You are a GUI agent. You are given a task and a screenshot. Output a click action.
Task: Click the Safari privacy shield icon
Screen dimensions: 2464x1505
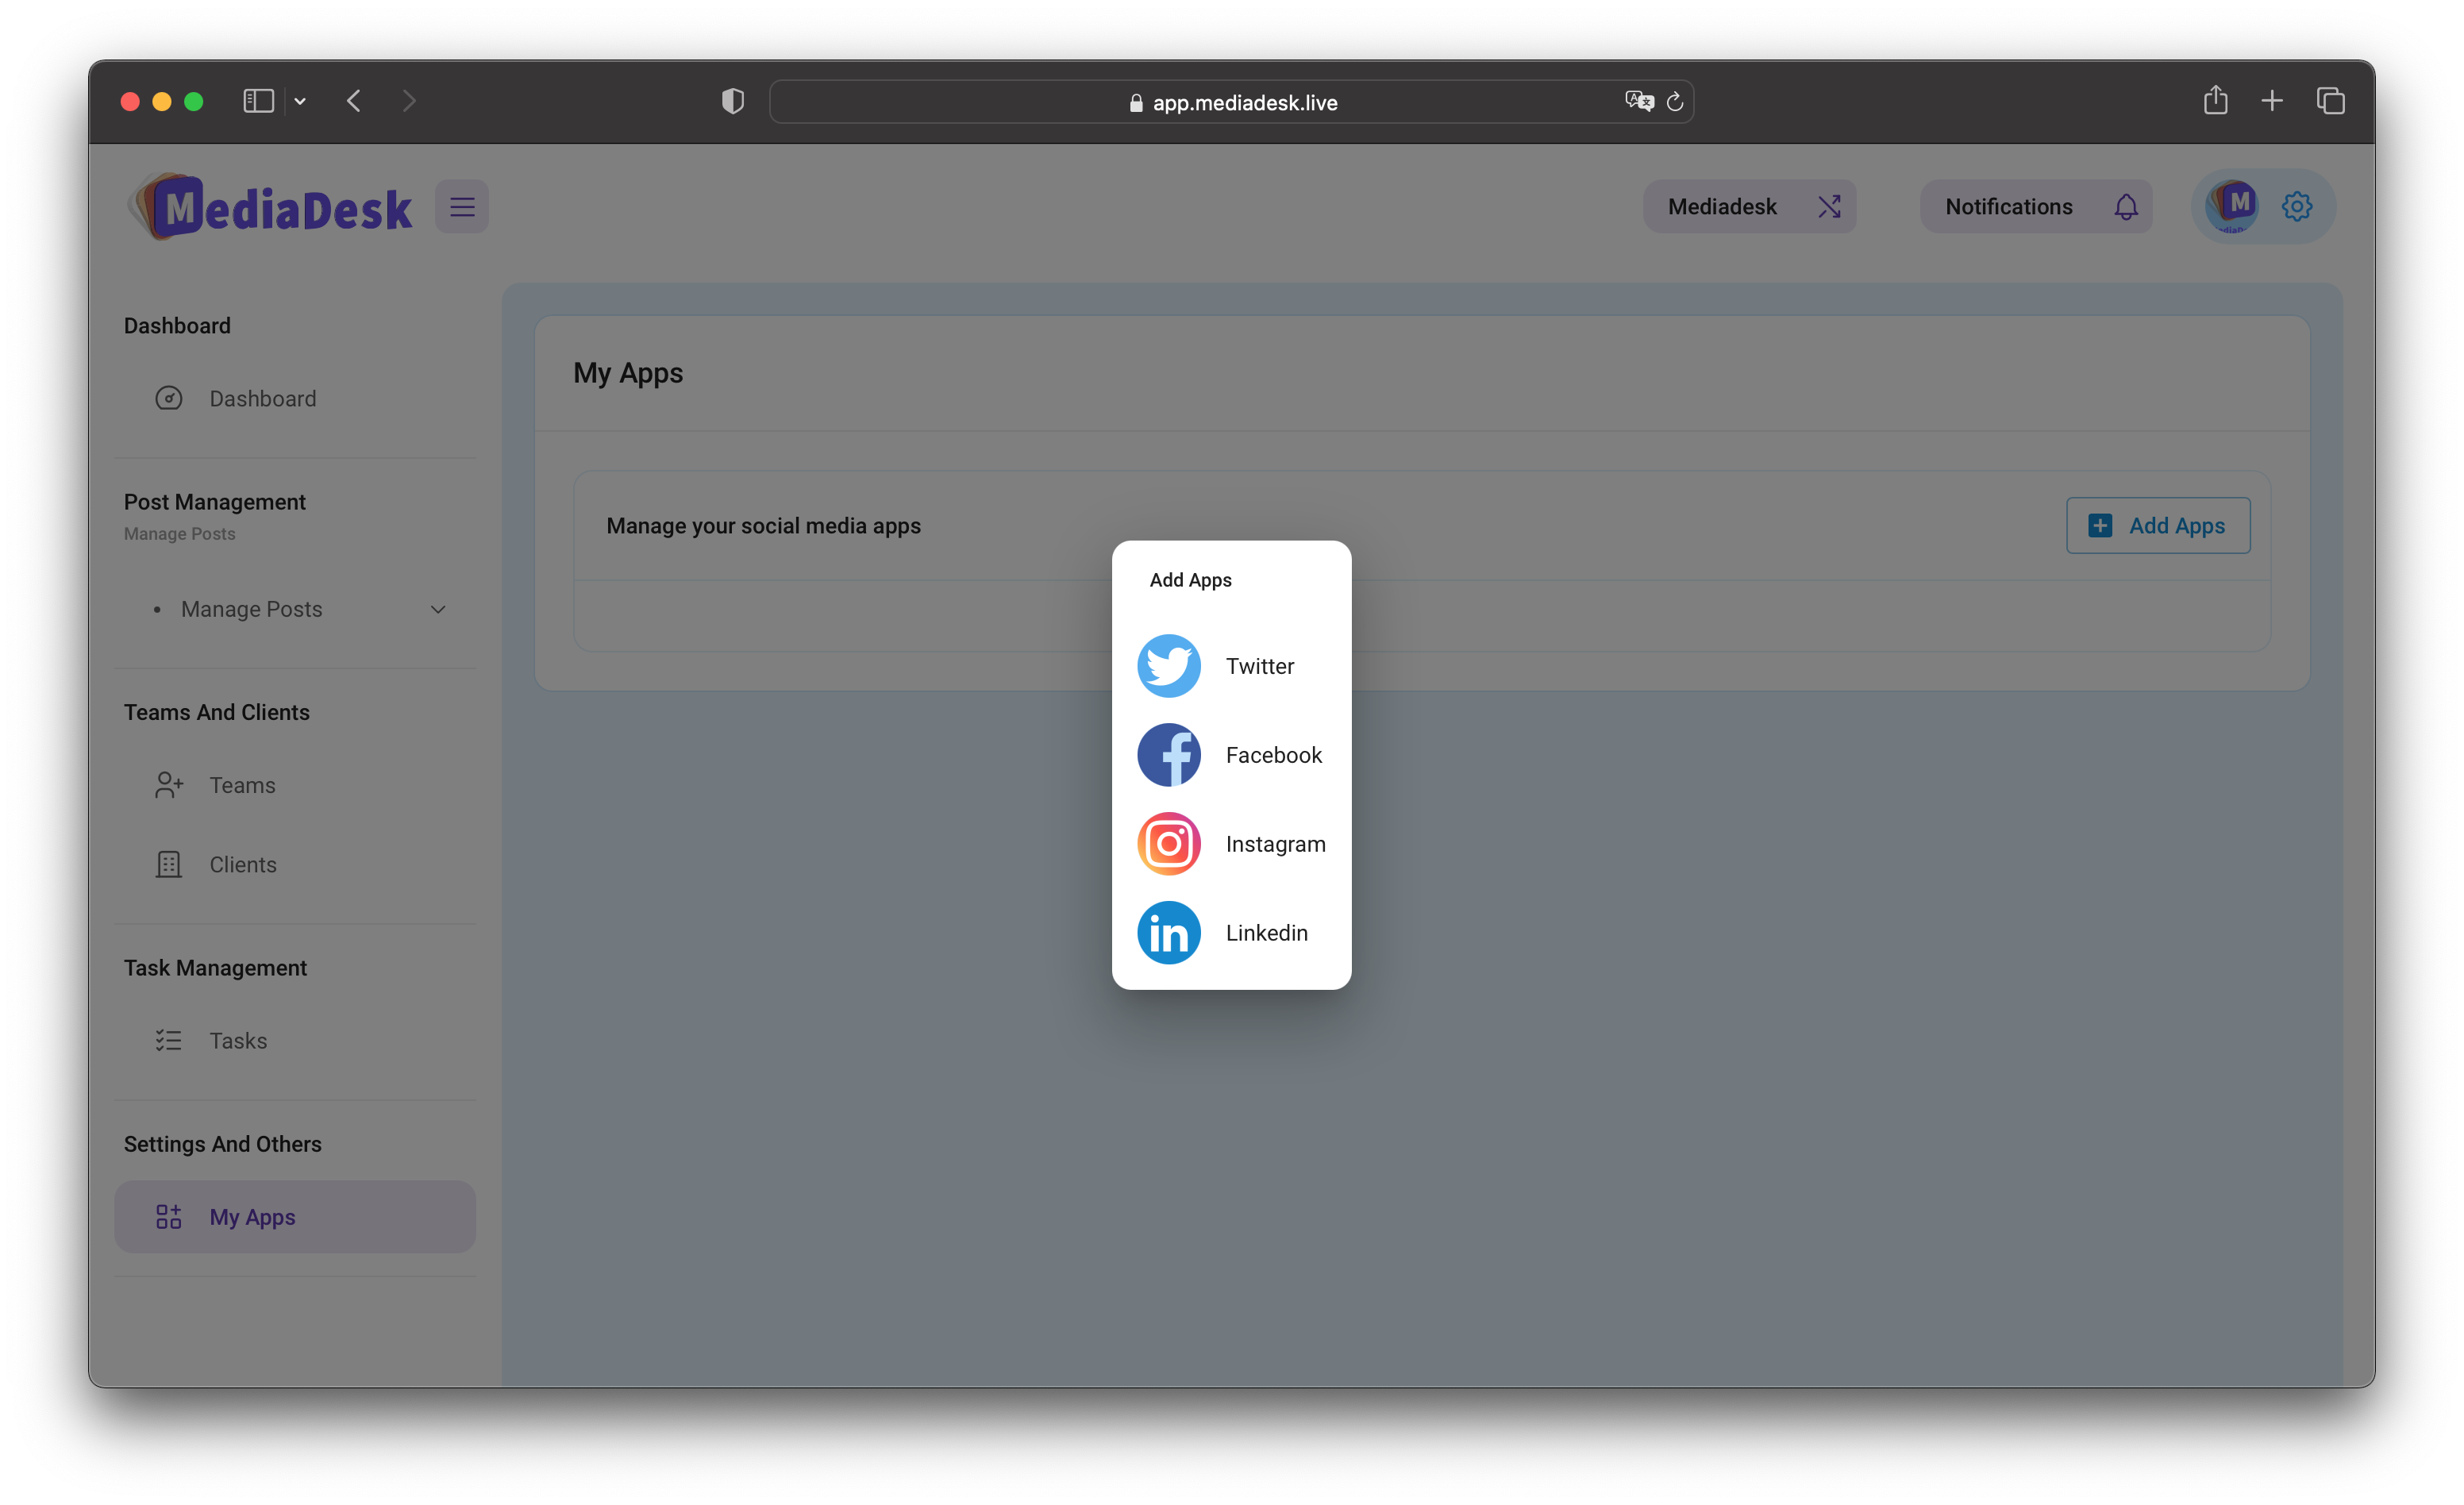(x=733, y=101)
